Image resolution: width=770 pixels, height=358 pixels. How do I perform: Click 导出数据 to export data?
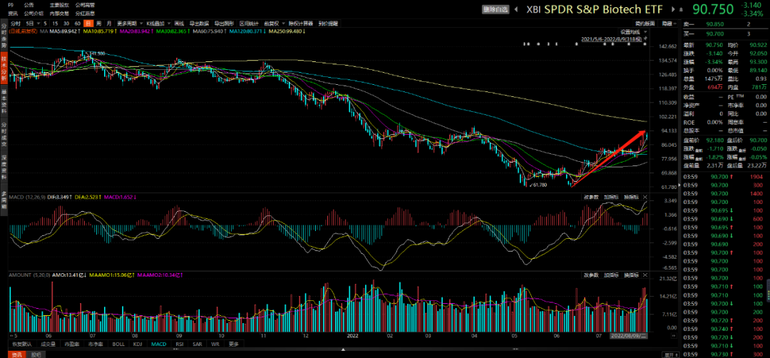199,23
